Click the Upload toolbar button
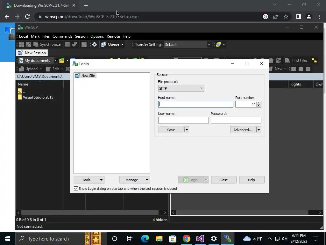The height and width of the screenshot is (245, 326). click(29, 69)
